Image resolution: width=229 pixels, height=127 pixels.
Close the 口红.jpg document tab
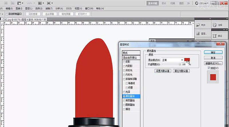[45, 19]
